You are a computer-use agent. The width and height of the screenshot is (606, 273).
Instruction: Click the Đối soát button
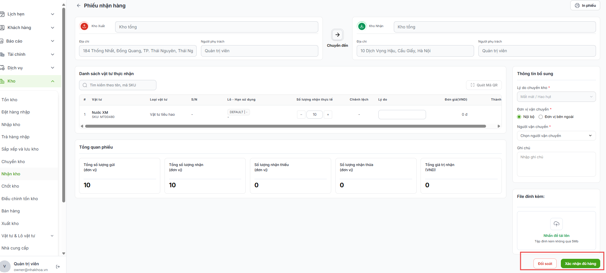tap(545, 264)
